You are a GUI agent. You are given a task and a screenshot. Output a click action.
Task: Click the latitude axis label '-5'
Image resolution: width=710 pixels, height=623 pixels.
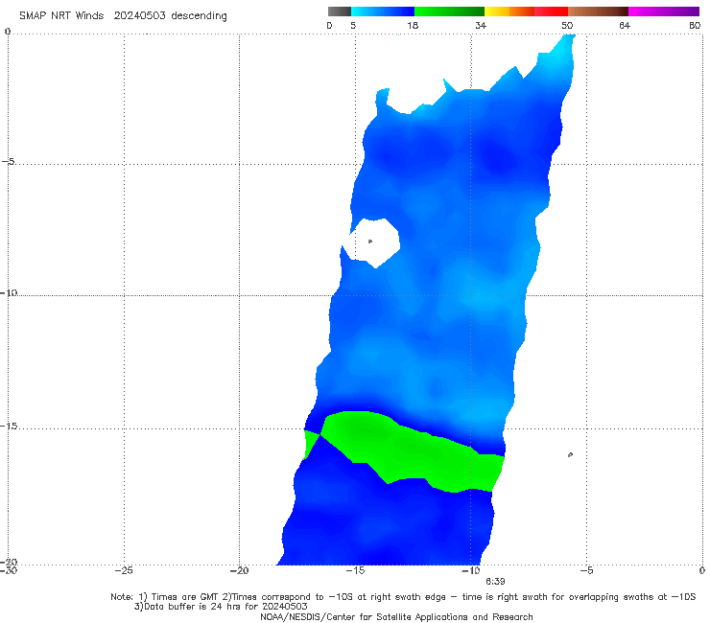[9, 162]
